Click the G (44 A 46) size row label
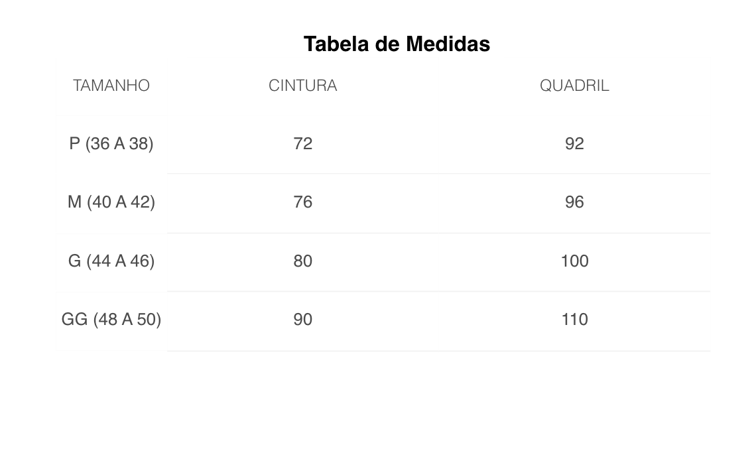The height and width of the screenshot is (449, 752). [x=111, y=261]
